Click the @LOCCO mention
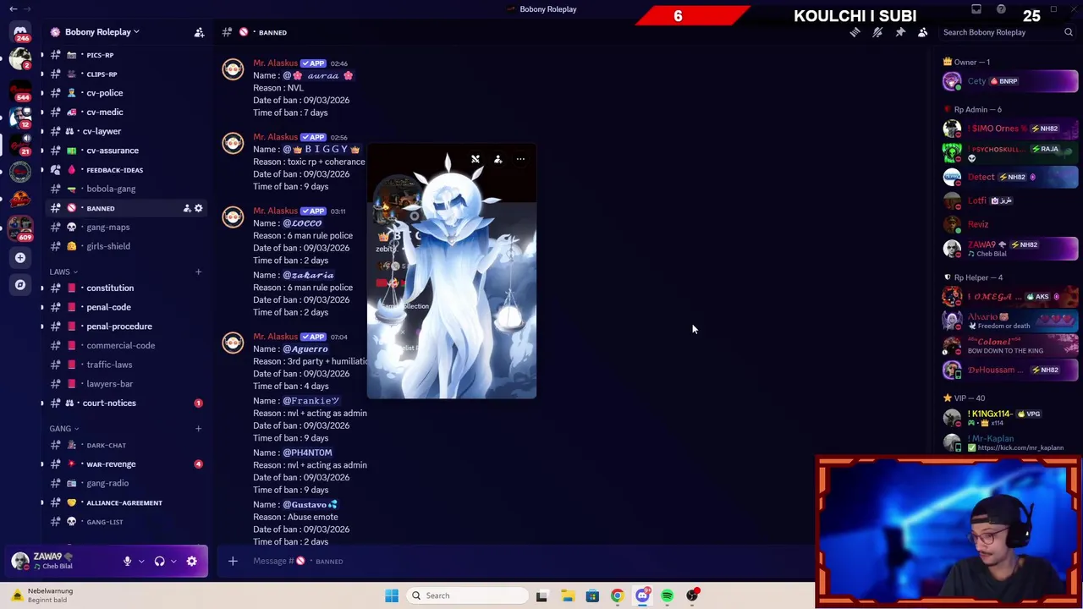 [302, 223]
